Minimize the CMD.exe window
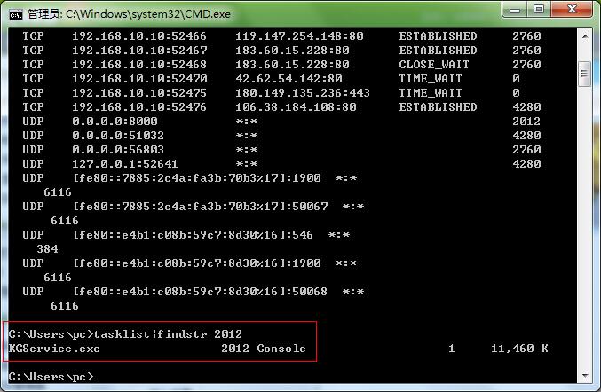Image resolution: width=601 pixels, height=392 pixels. pyautogui.click(x=515, y=10)
